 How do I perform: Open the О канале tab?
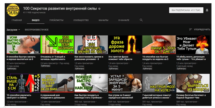click(124, 20)
